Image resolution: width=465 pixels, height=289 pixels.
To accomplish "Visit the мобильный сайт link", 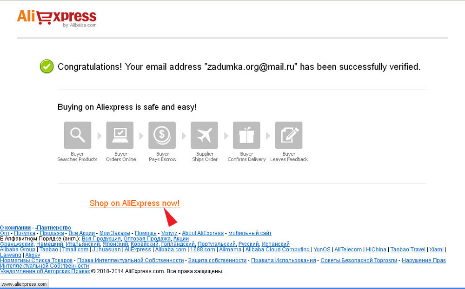I will pos(250,233).
